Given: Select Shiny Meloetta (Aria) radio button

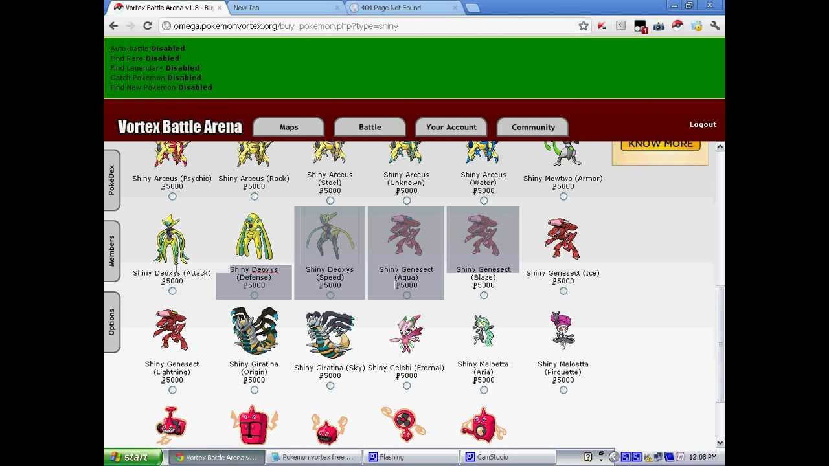Looking at the screenshot, I should click(484, 390).
